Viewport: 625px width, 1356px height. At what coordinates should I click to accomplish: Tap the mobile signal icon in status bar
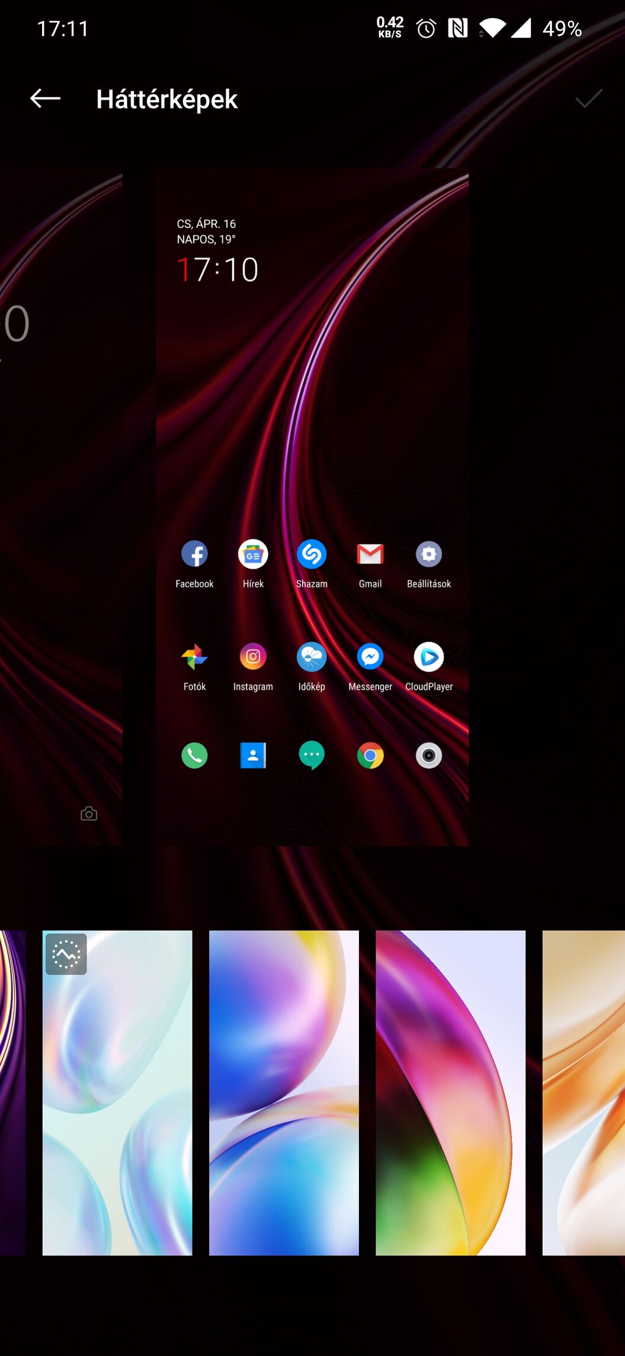point(521,28)
